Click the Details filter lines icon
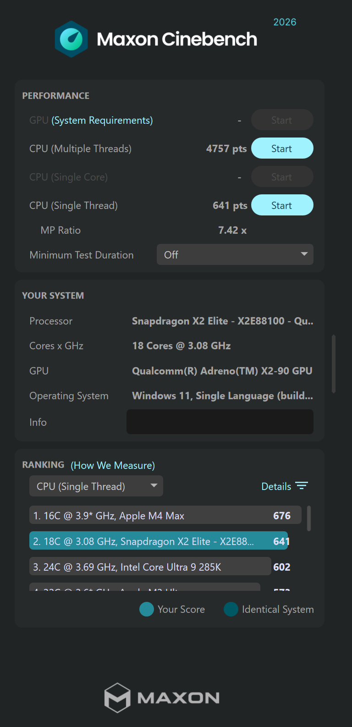Screen dimensions: 352x727 coord(302,486)
